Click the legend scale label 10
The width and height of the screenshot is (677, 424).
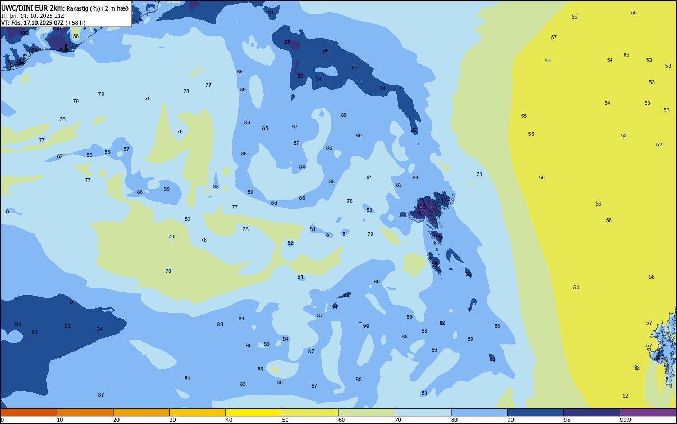pos(60,420)
